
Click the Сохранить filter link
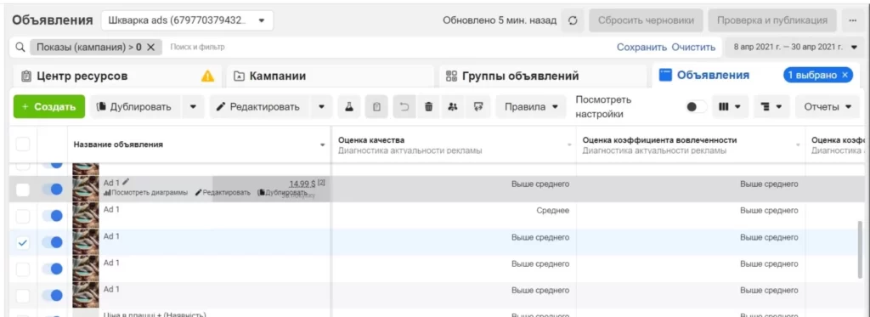tap(641, 48)
